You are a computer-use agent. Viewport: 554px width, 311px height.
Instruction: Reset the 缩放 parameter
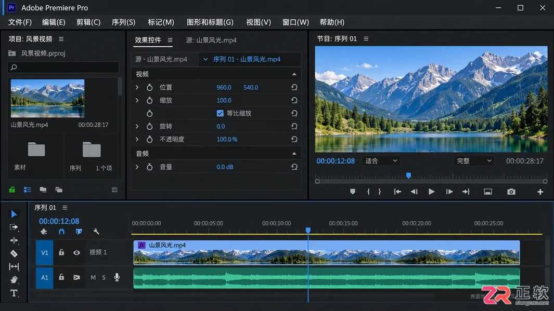(294, 101)
